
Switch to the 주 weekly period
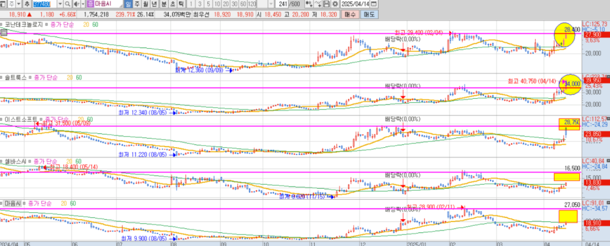point(137,5)
